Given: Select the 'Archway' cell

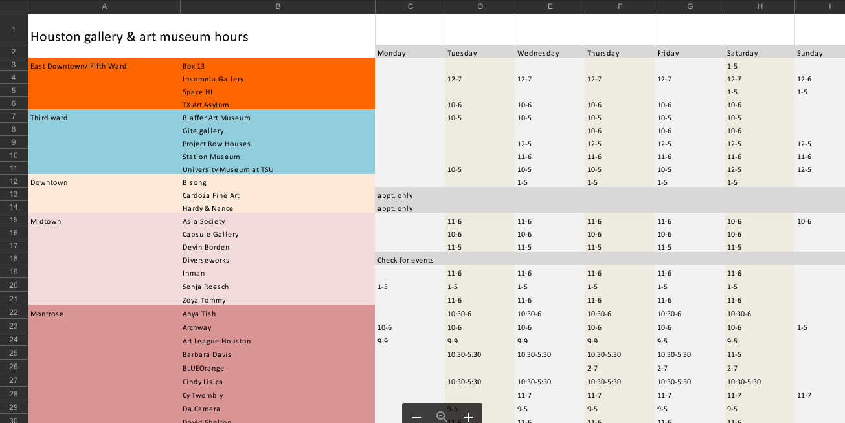Looking at the screenshot, I should [x=278, y=326].
